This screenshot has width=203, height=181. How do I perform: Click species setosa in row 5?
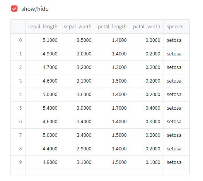click(x=174, y=108)
